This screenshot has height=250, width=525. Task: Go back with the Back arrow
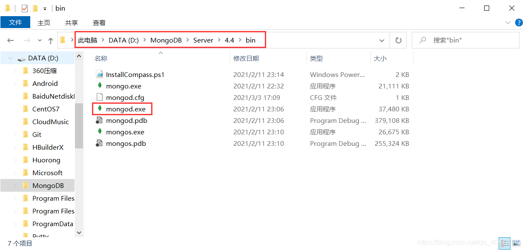tap(11, 40)
